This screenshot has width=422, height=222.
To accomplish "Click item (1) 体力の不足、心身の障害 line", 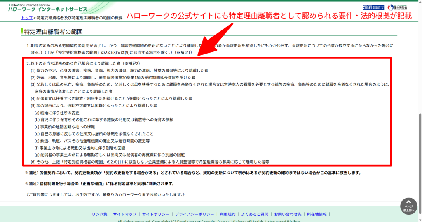I will [119, 70].
